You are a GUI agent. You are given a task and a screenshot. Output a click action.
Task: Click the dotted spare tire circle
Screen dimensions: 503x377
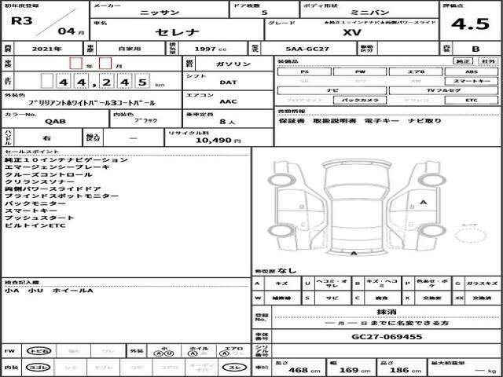[469, 231]
